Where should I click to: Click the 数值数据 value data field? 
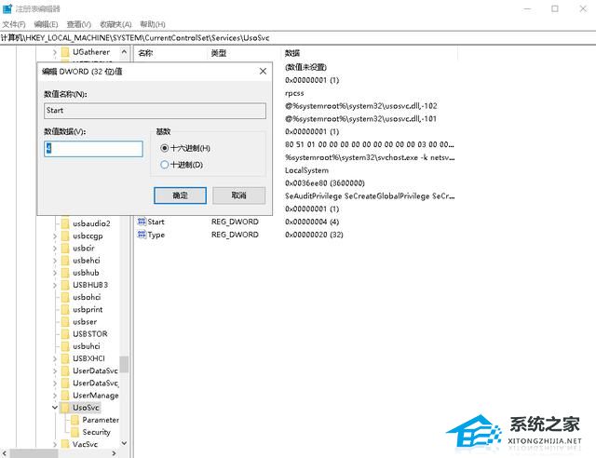pyautogui.click(x=93, y=149)
